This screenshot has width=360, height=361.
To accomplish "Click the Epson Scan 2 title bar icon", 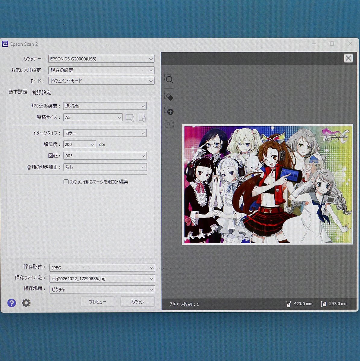I will tap(5, 44).
